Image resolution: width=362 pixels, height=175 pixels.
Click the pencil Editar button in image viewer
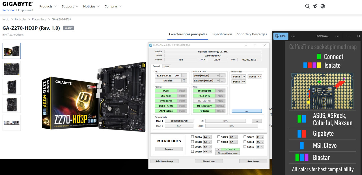pos(281,36)
